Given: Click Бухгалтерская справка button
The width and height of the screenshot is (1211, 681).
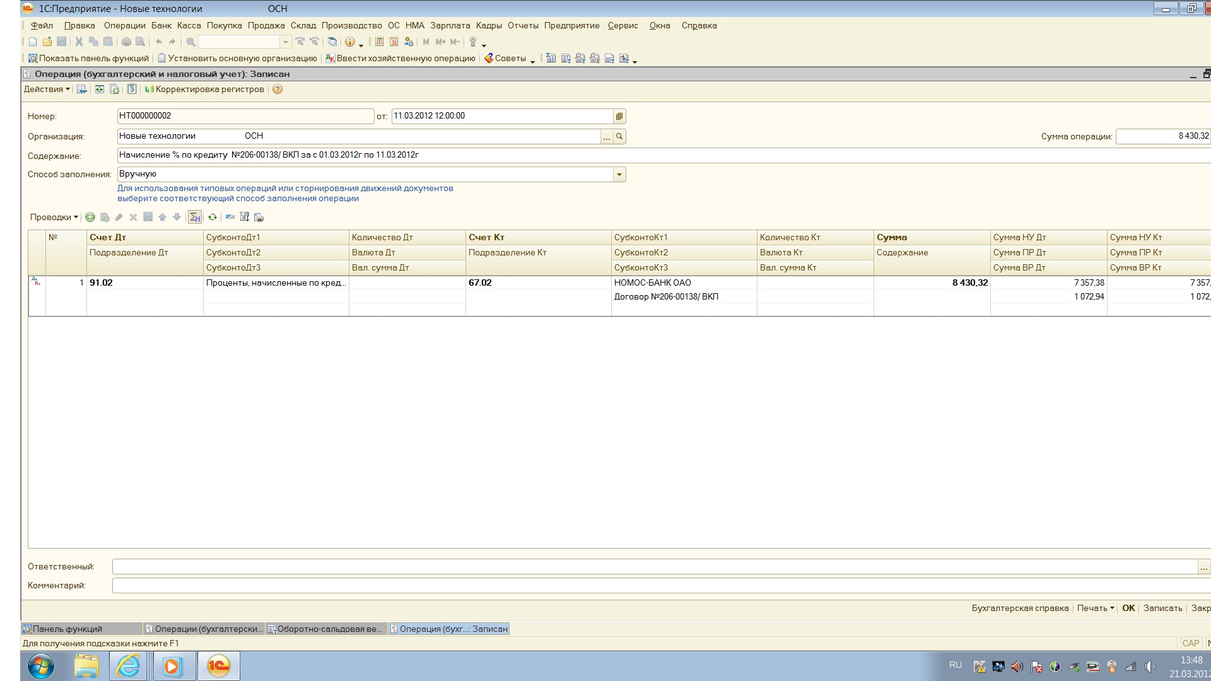Looking at the screenshot, I should point(1019,608).
